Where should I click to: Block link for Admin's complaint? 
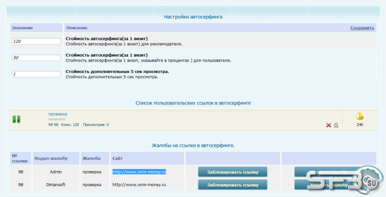[232, 172]
